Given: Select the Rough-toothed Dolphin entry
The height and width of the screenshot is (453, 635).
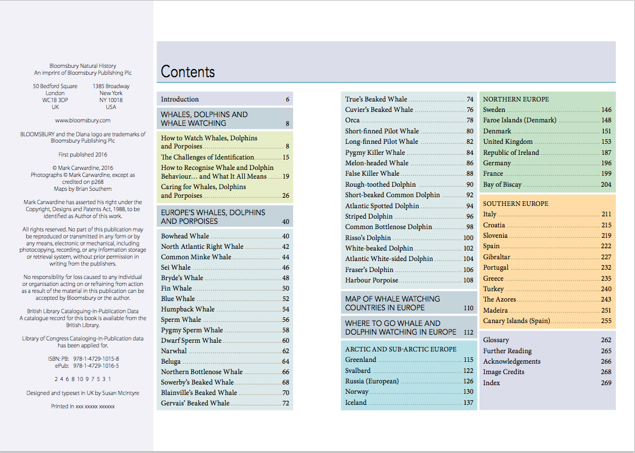Looking at the screenshot, I should (409, 184).
